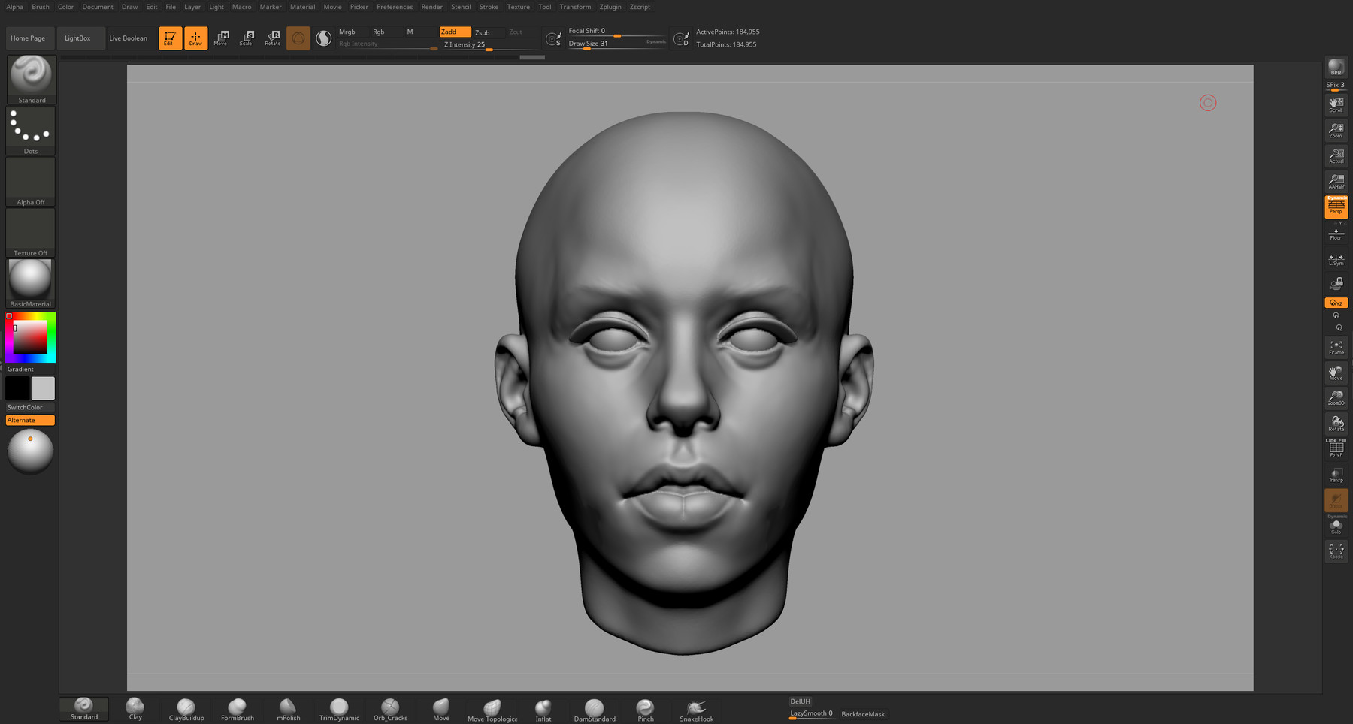Select the TrimDynamic brush
This screenshot has height=724, width=1353.
338,709
